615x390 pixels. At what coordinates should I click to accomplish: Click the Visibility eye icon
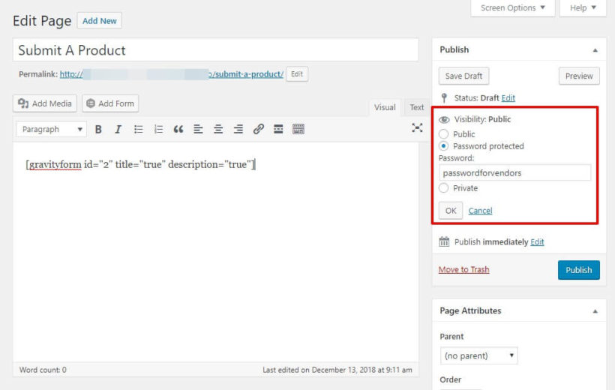(444, 120)
